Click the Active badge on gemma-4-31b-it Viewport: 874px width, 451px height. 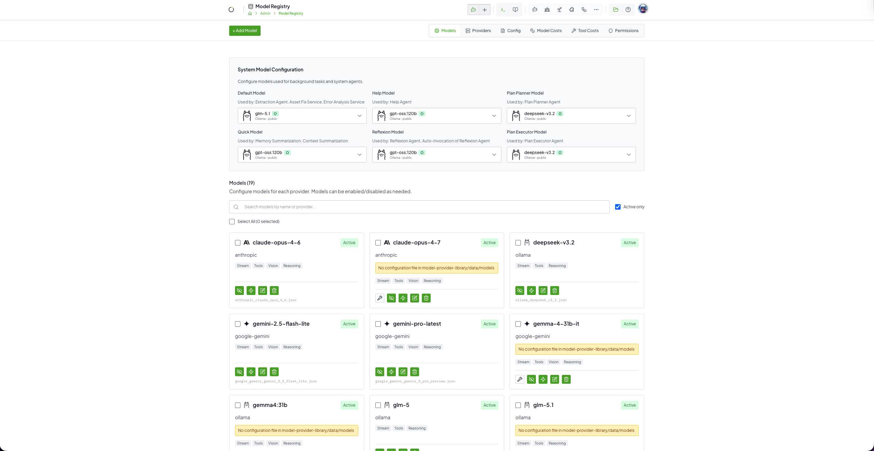coord(629,324)
